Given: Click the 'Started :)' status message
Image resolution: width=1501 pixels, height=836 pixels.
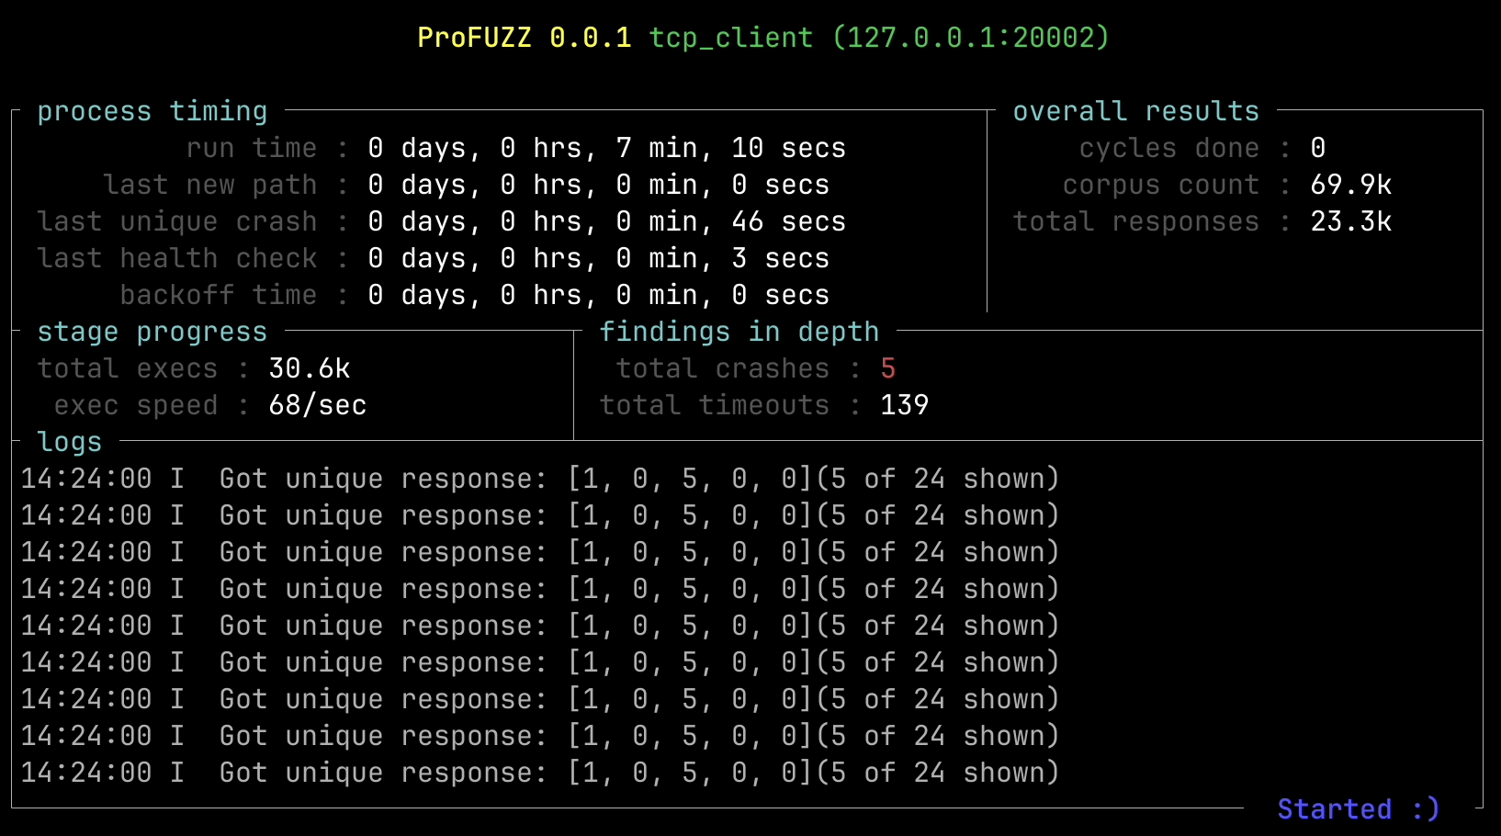Looking at the screenshot, I should (1359, 809).
